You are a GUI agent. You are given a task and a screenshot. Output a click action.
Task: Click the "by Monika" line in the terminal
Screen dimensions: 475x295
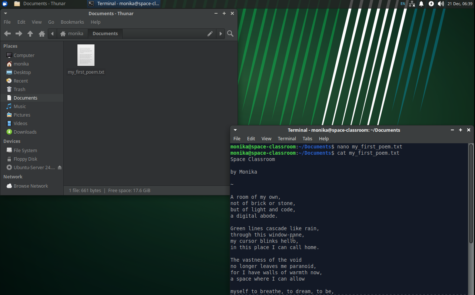244,172
